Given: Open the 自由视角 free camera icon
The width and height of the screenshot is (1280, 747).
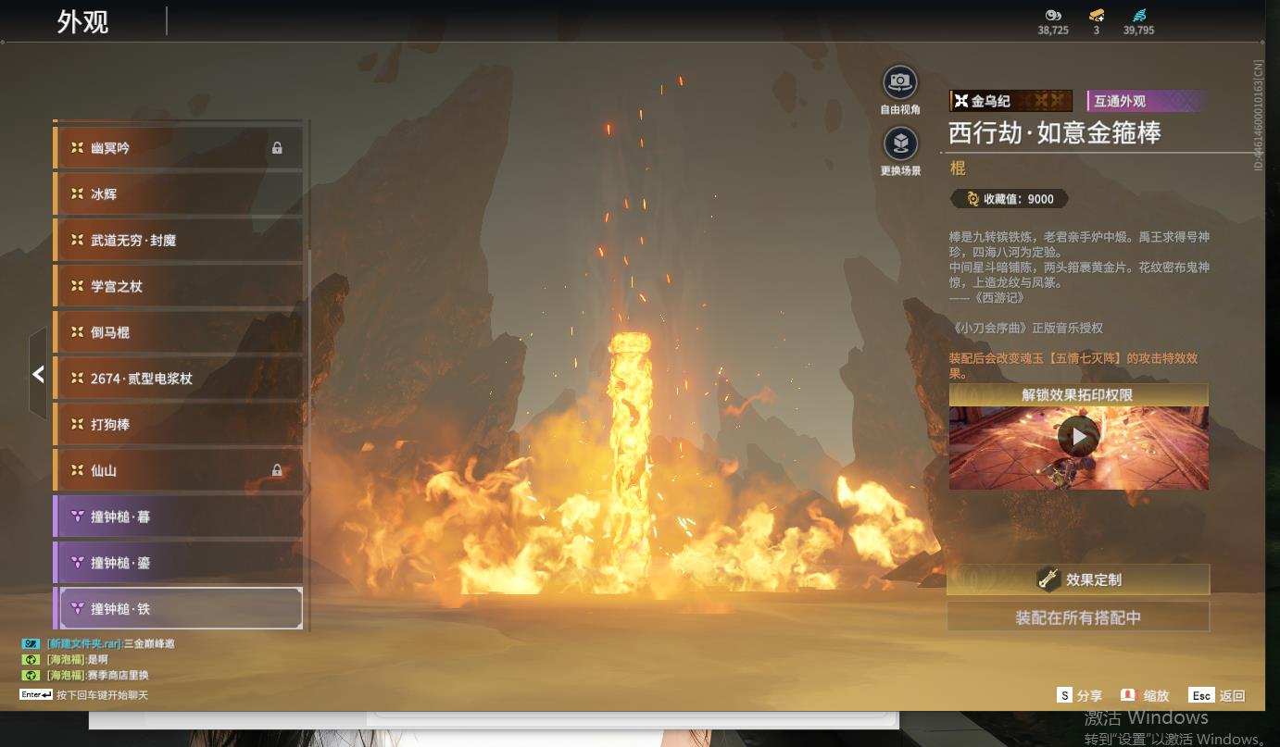Looking at the screenshot, I should pyautogui.click(x=899, y=82).
